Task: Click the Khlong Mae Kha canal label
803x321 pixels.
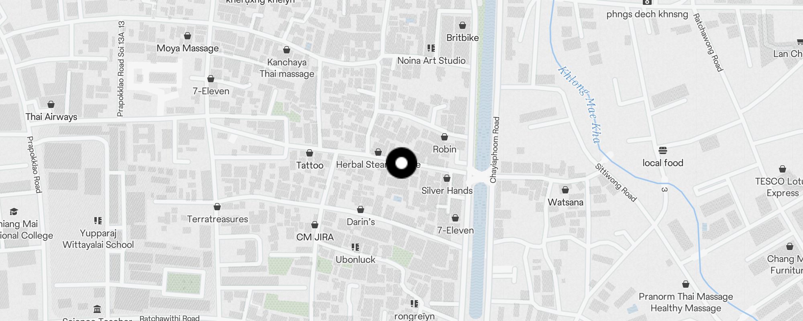Action: [x=579, y=105]
